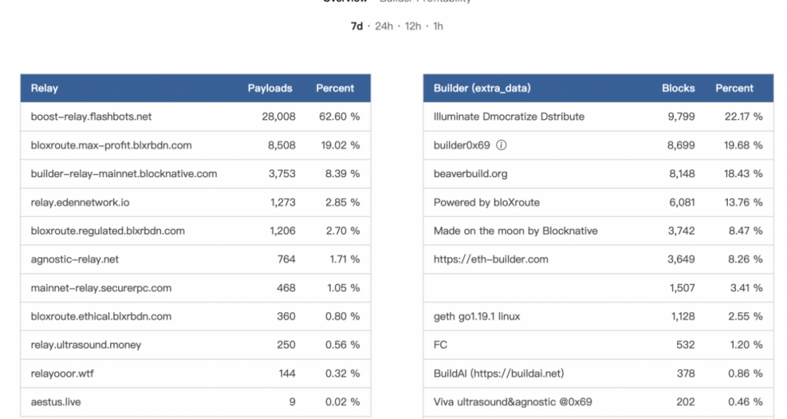Switch to the 24h time range
The height and width of the screenshot is (419, 787).
click(x=384, y=26)
